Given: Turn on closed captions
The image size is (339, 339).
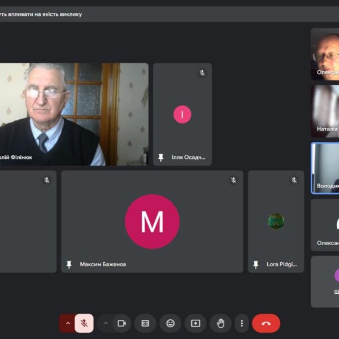Looking at the screenshot, I should point(145,323).
